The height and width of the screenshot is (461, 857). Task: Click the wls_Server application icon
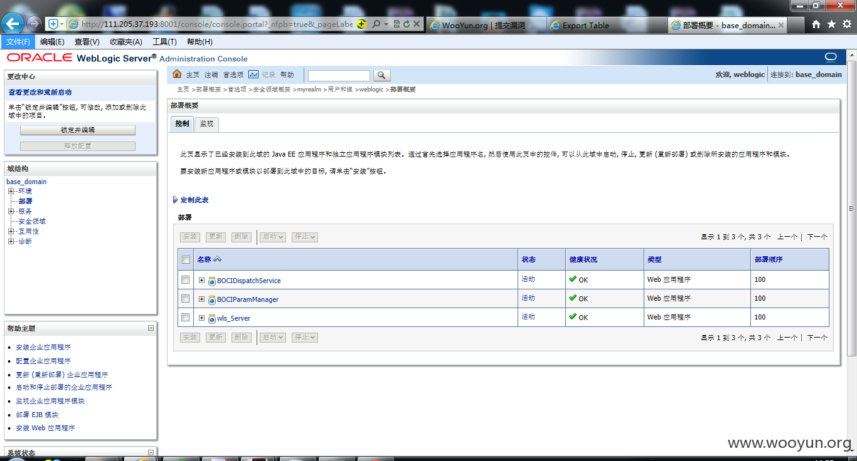tap(212, 318)
